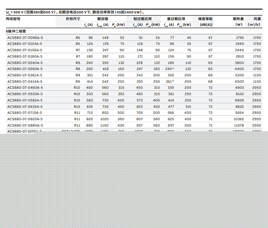The width and height of the screenshot is (268, 228).
Task: Select heat dissipation value 6500
Action: tap(239, 81)
